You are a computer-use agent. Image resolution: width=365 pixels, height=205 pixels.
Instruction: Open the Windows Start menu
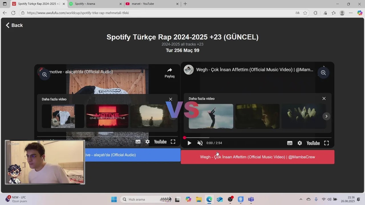[x=114, y=199]
